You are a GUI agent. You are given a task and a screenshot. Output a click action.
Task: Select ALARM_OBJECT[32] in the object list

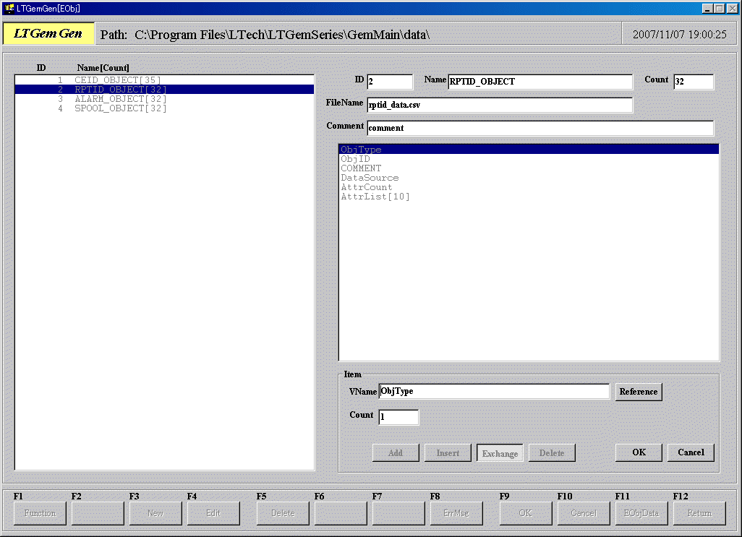(x=121, y=99)
